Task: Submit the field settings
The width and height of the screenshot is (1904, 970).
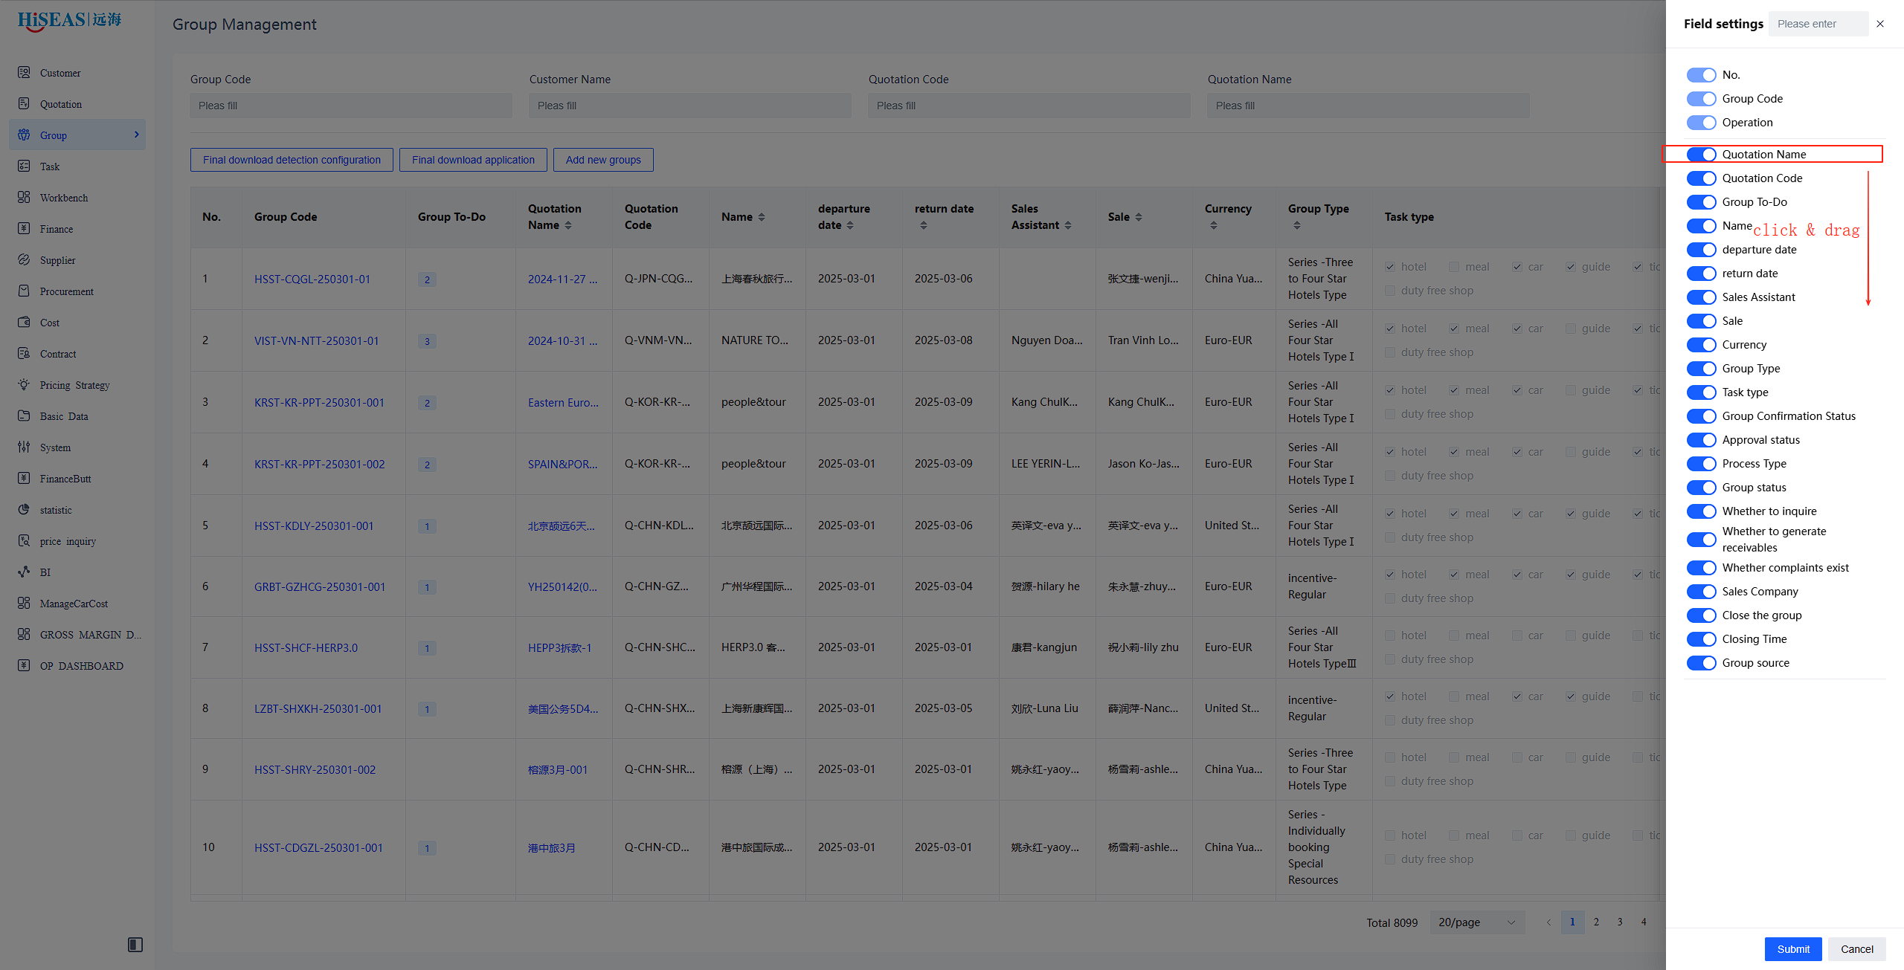Action: [1793, 949]
